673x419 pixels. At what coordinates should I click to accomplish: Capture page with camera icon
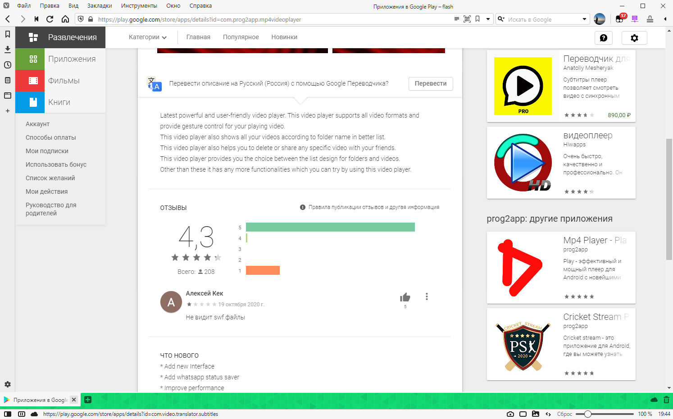(x=510, y=414)
